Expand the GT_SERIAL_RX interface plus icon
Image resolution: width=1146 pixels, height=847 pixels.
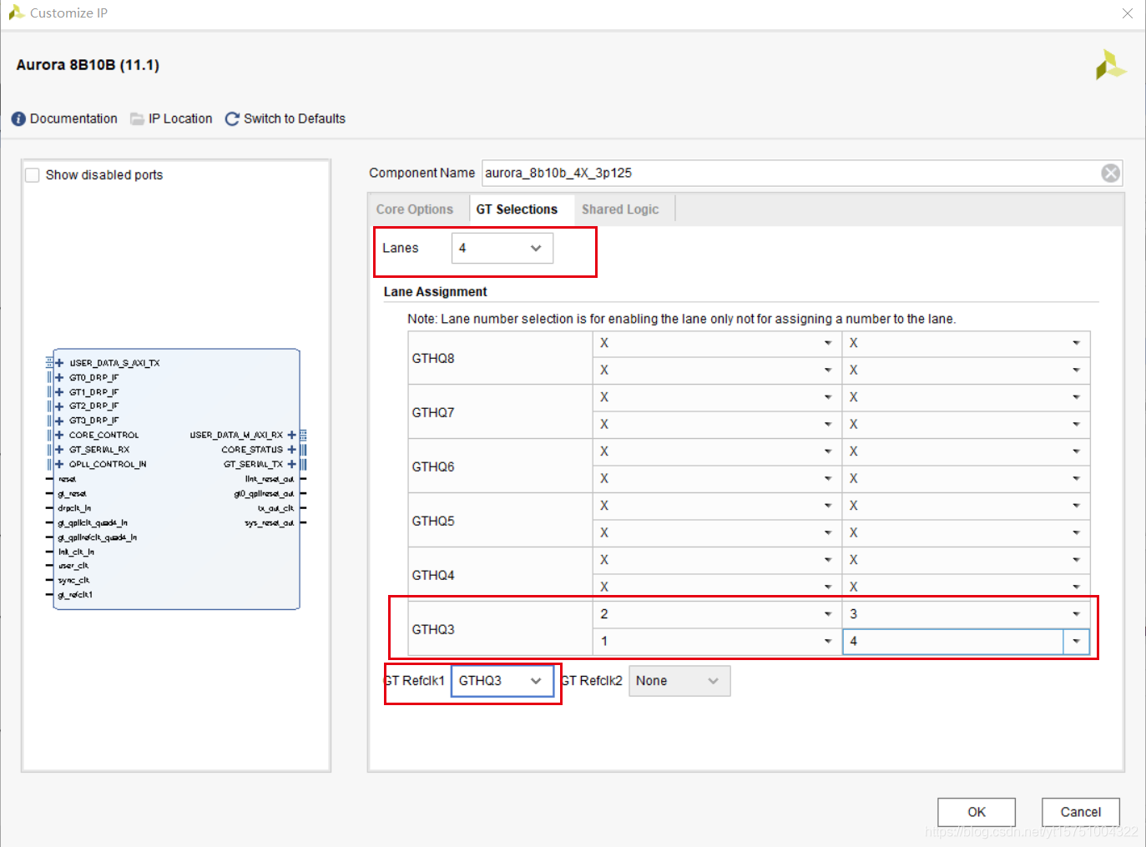pos(59,449)
